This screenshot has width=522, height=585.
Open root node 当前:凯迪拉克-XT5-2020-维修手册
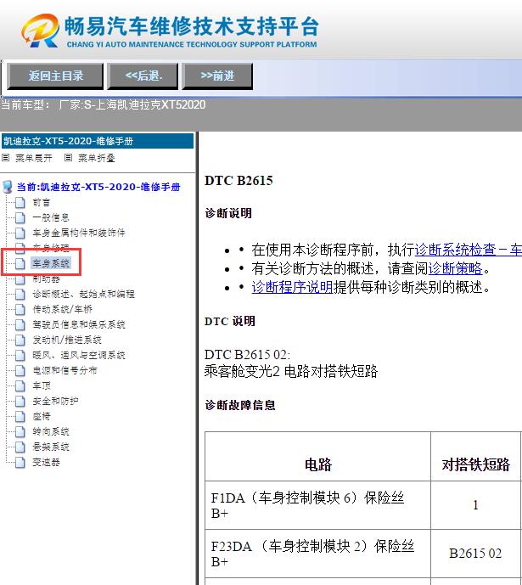pos(98,187)
